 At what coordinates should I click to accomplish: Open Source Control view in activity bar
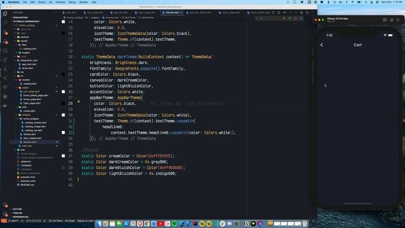[x=6, y=32]
